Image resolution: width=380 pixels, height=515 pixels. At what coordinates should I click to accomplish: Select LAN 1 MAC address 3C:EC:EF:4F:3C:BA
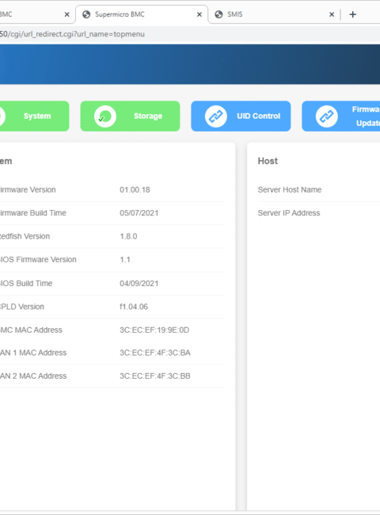click(x=155, y=353)
